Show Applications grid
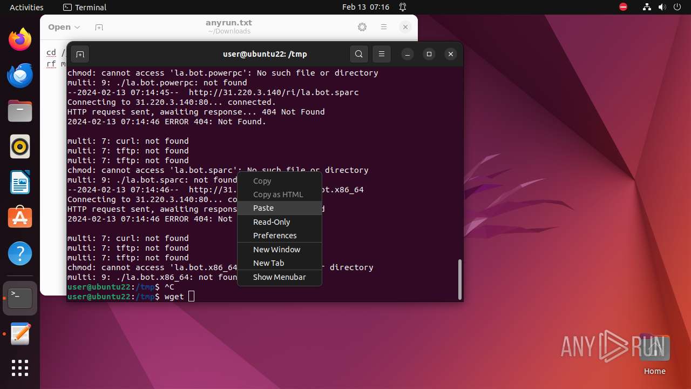The height and width of the screenshot is (389, 691). click(20, 368)
